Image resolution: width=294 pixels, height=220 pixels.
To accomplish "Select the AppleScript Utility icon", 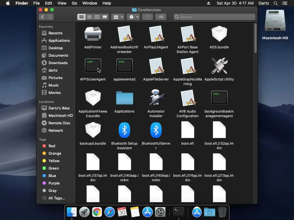I will [x=219, y=66].
